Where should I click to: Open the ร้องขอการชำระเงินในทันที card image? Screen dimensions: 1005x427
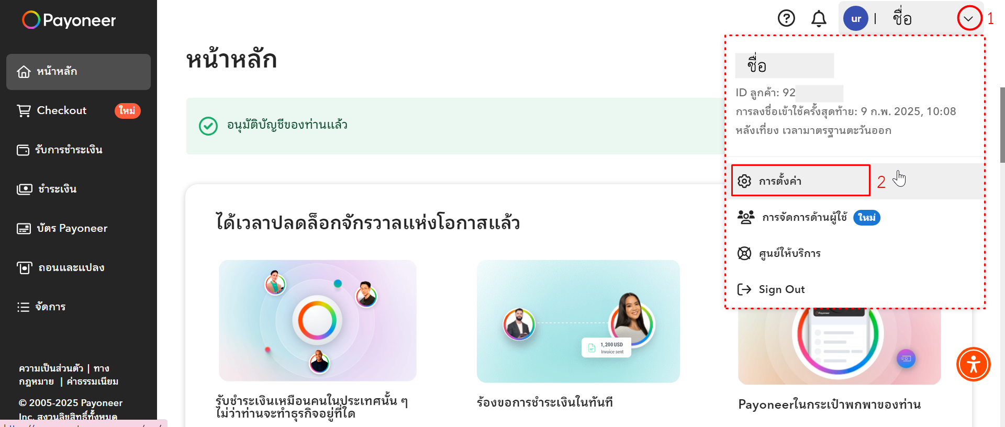tap(578, 321)
